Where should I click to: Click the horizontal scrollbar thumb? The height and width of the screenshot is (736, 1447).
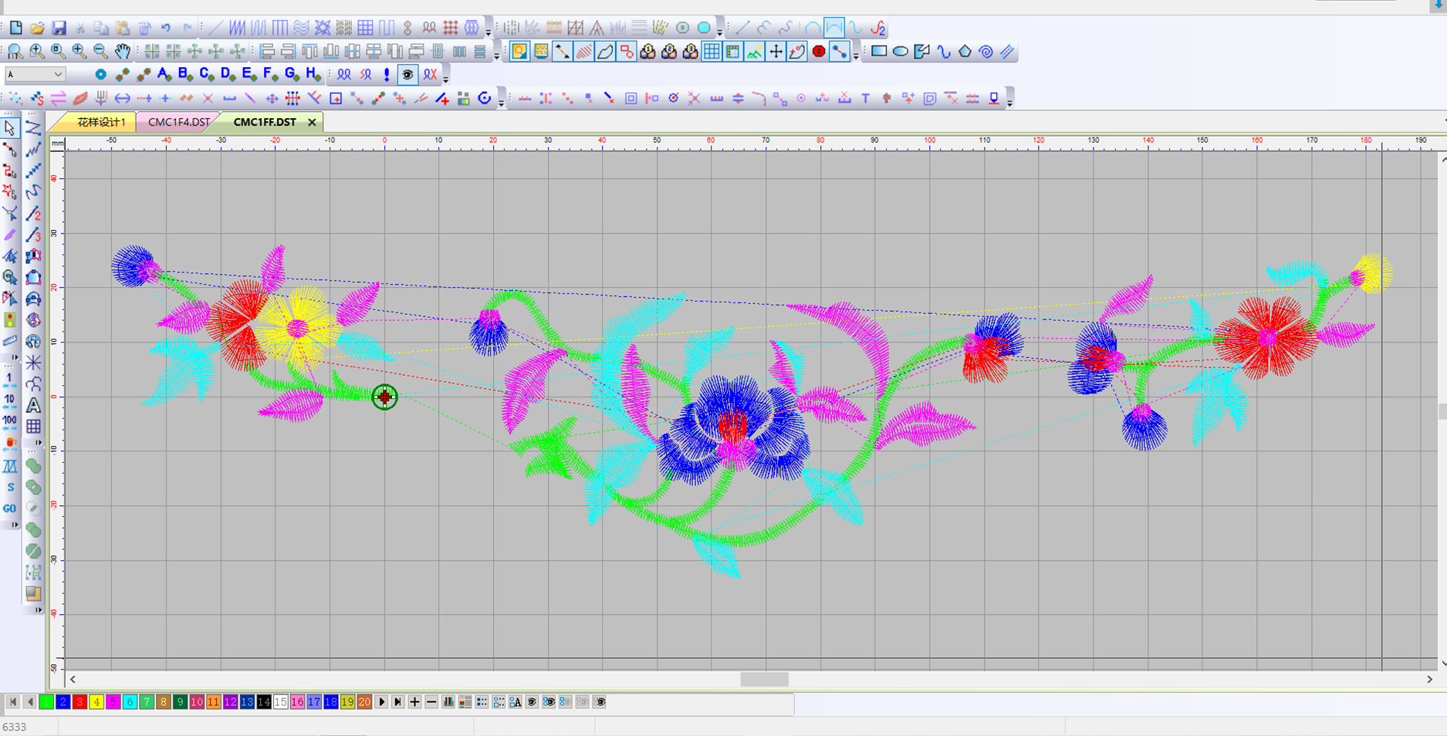(764, 680)
